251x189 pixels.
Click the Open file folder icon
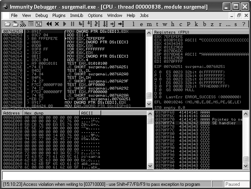pyautogui.click(x=7, y=24)
